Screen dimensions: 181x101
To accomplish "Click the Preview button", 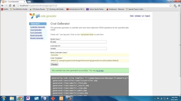I will point(54,64).
